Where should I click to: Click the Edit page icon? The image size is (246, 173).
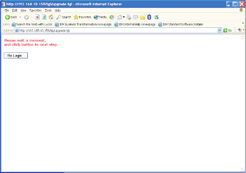click(135, 17)
